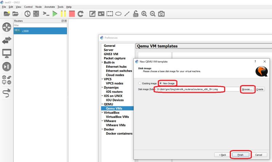
Task: Select New Image radio button
Action: tap(160, 83)
